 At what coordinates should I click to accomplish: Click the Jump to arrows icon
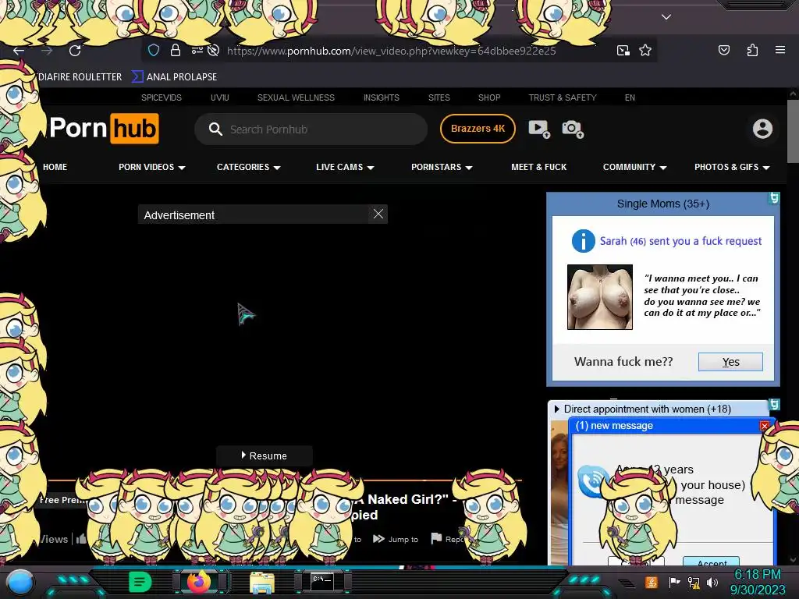378,538
